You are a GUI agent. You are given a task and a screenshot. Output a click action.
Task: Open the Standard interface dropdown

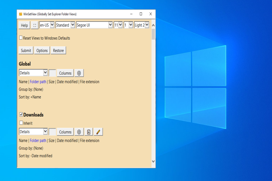(65, 25)
